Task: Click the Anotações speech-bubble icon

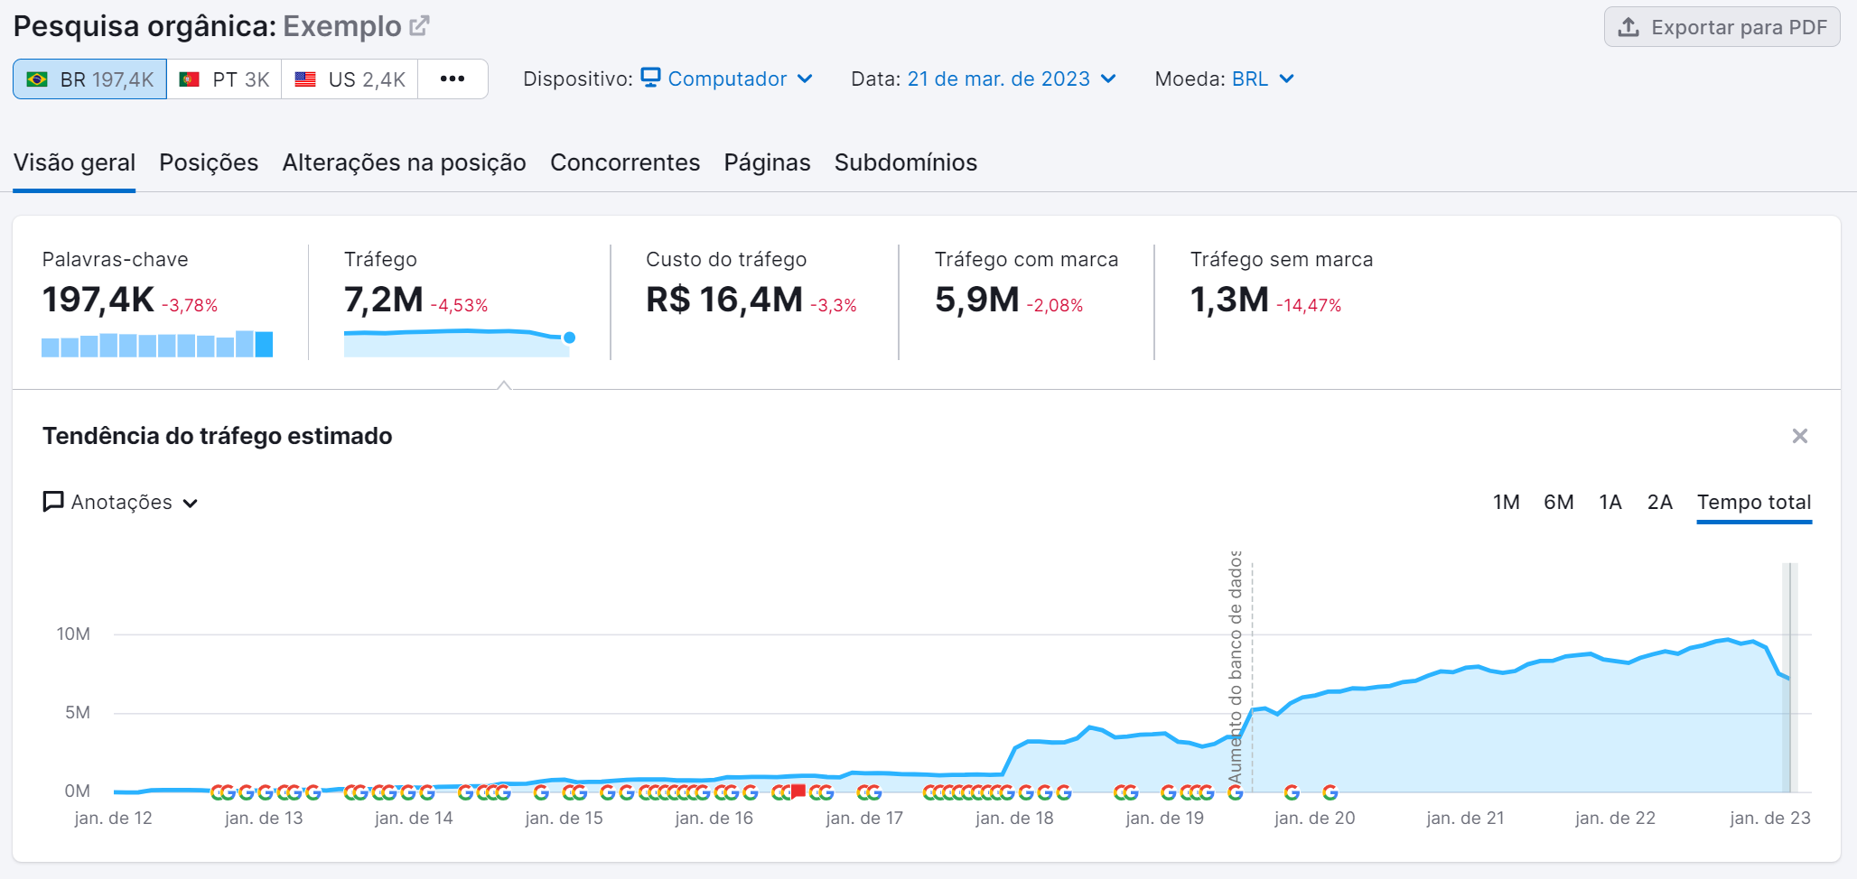Action: tap(52, 502)
